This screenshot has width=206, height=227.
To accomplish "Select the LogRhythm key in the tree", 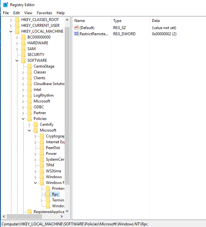I will pos(43,95).
